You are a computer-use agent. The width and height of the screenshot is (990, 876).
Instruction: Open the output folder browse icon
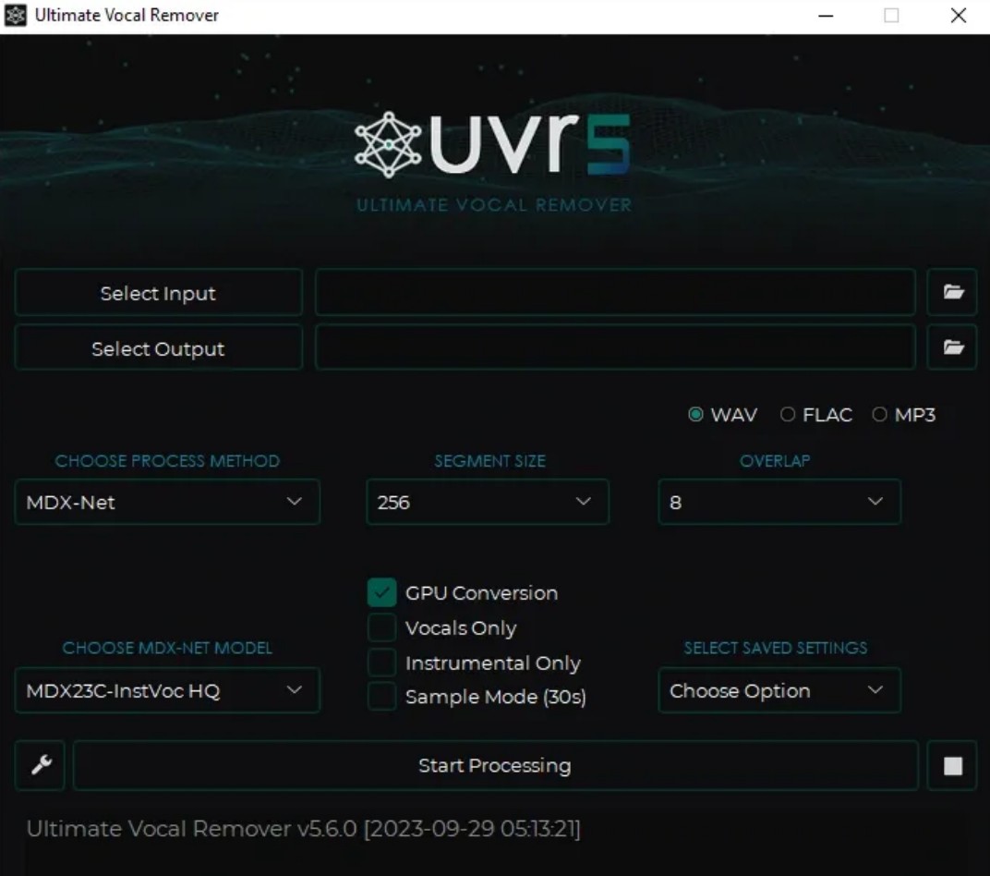pos(952,347)
